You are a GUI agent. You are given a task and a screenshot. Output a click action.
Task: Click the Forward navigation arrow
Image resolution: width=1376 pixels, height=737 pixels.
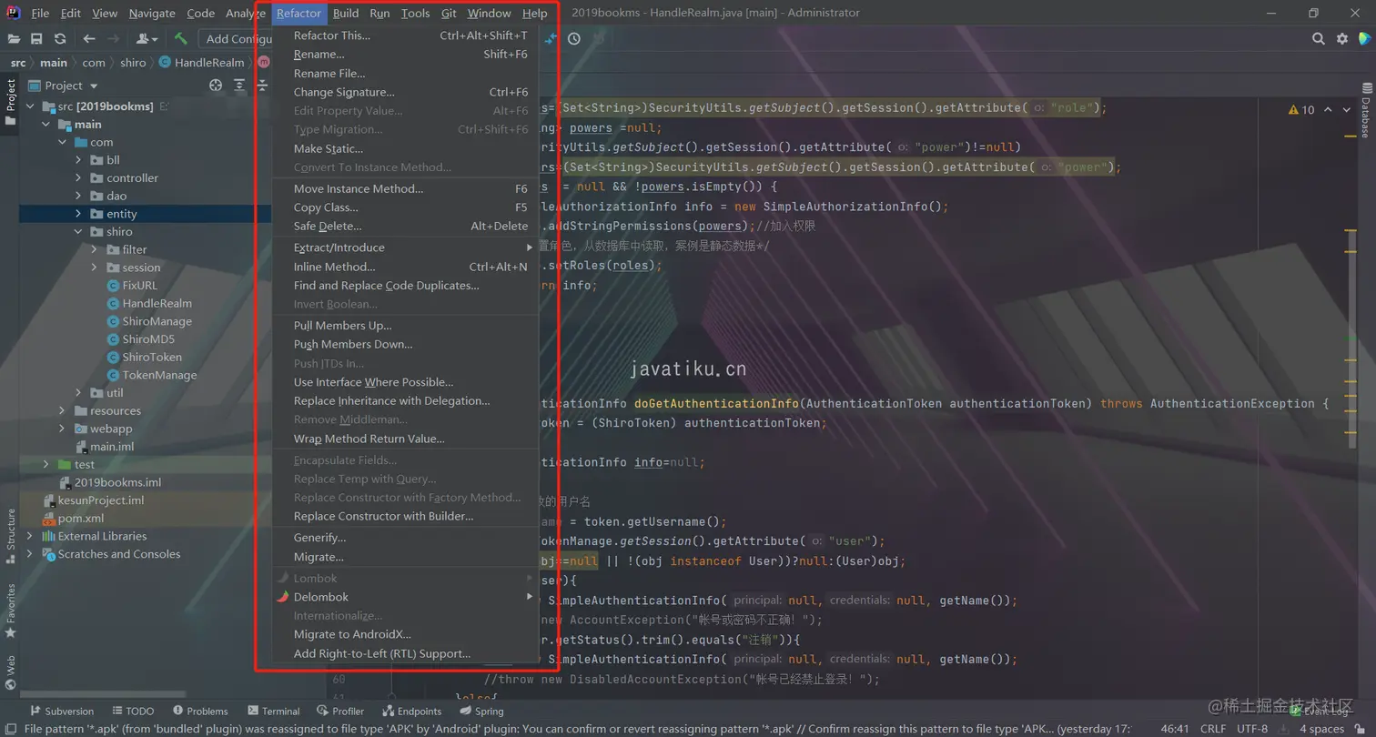pos(113,39)
